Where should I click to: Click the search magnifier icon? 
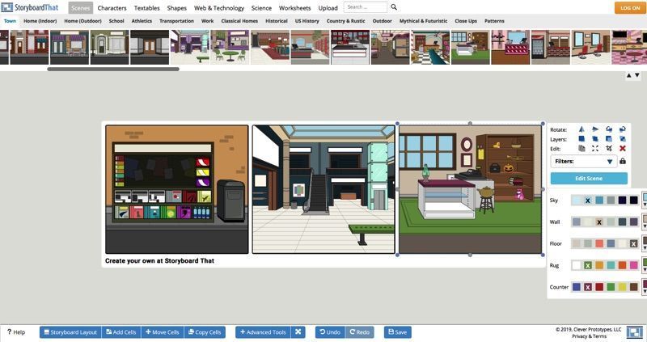point(394,7)
